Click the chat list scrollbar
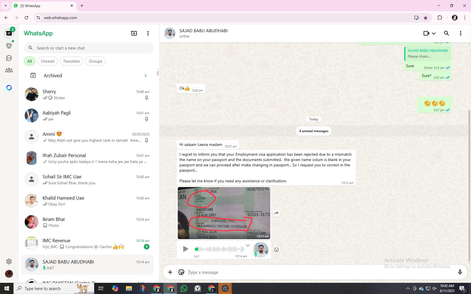Screen dimensions: 471x294 (x=158, y=73)
